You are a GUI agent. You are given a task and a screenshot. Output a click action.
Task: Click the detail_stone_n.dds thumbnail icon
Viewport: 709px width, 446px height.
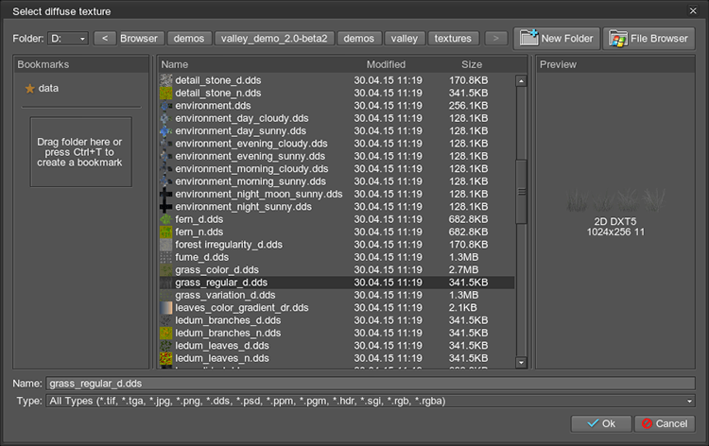click(166, 94)
